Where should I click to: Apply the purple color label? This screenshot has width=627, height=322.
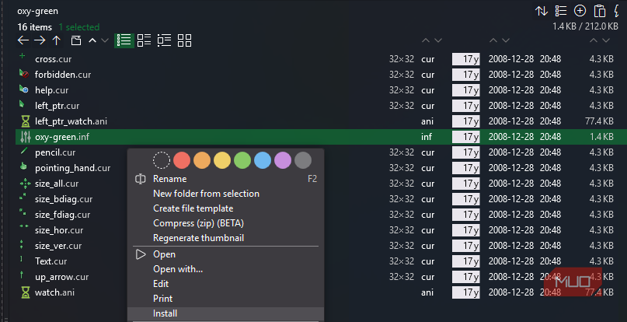pyautogui.click(x=283, y=160)
